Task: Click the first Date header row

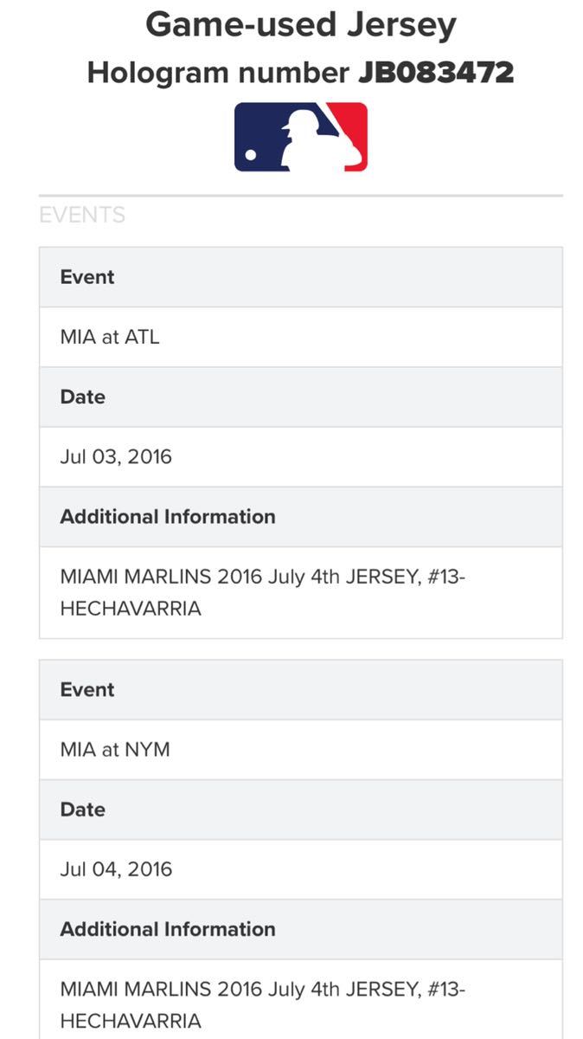Action: 300,397
